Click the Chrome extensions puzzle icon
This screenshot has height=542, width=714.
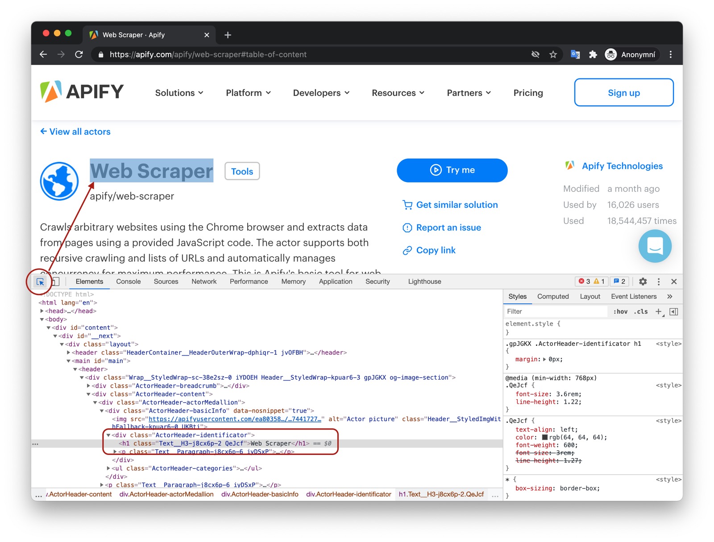coord(593,54)
